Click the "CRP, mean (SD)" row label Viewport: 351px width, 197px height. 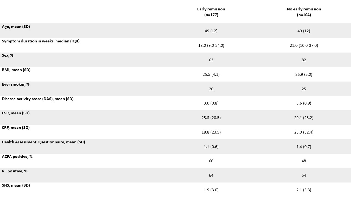click(16, 128)
